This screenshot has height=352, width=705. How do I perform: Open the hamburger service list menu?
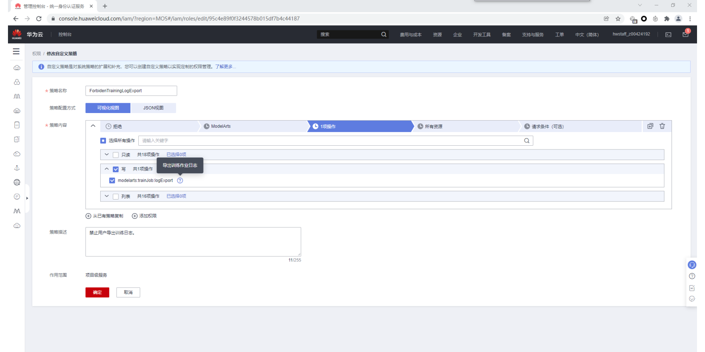[16, 51]
